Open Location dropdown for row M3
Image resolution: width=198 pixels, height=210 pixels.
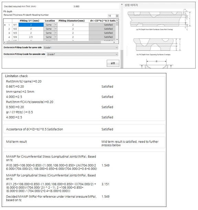55,33
